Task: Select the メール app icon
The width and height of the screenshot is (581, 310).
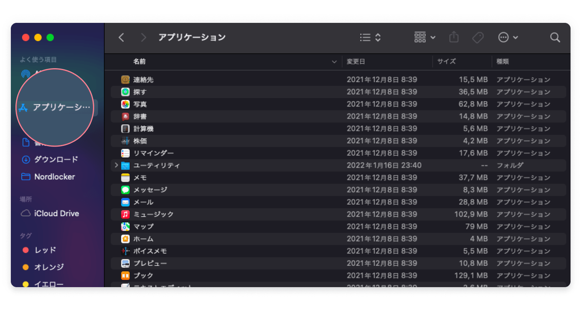Action: point(125,202)
